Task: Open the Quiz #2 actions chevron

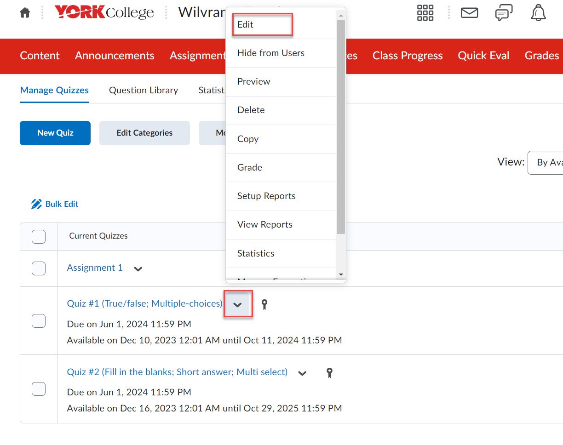Action: (x=302, y=373)
